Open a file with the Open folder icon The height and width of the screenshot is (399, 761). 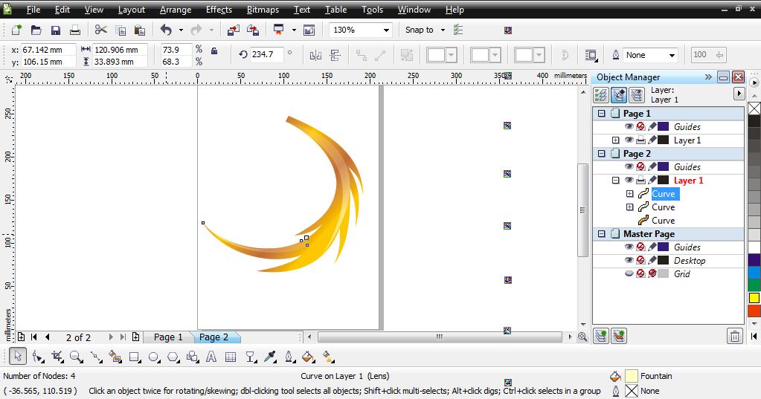36,30
